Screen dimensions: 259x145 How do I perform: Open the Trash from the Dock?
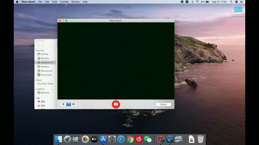tap(200, 139)
